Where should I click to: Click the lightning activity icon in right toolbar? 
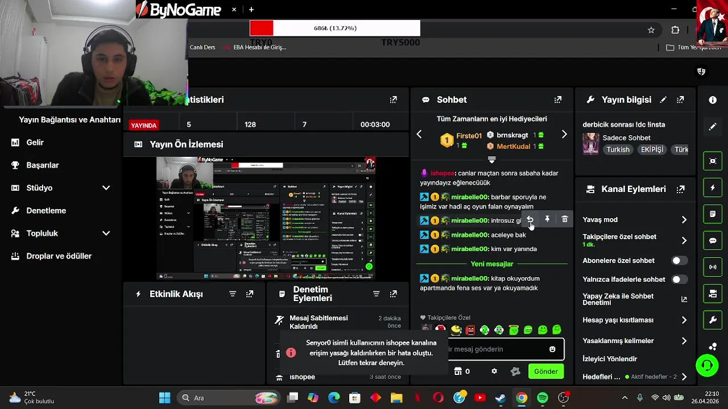pos(713,187)
